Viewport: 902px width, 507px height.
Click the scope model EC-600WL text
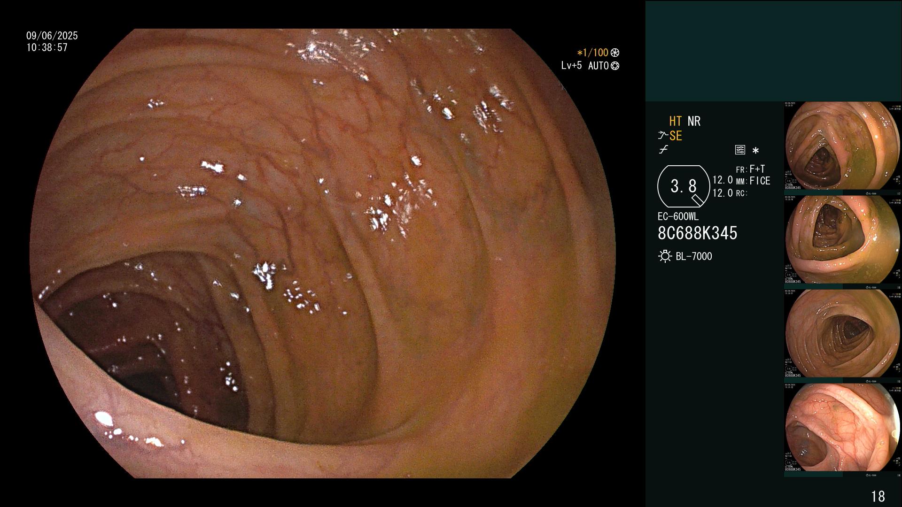pyautogui.click(x=678, y=217)
